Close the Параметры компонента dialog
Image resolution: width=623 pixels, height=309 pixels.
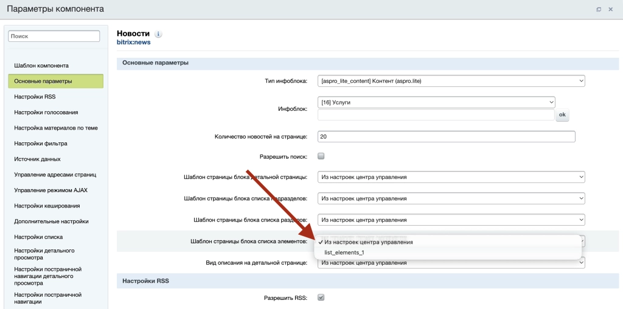611,9
